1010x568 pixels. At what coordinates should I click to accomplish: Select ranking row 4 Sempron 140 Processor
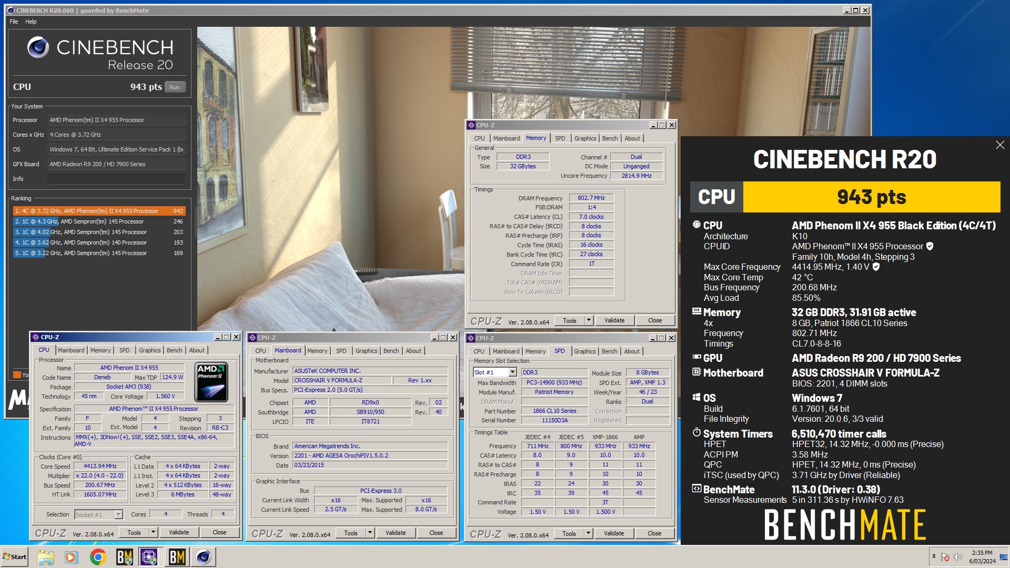(x=99, y=242)
